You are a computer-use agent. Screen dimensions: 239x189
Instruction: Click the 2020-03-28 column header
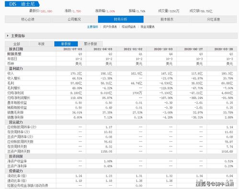coord(224,49)
